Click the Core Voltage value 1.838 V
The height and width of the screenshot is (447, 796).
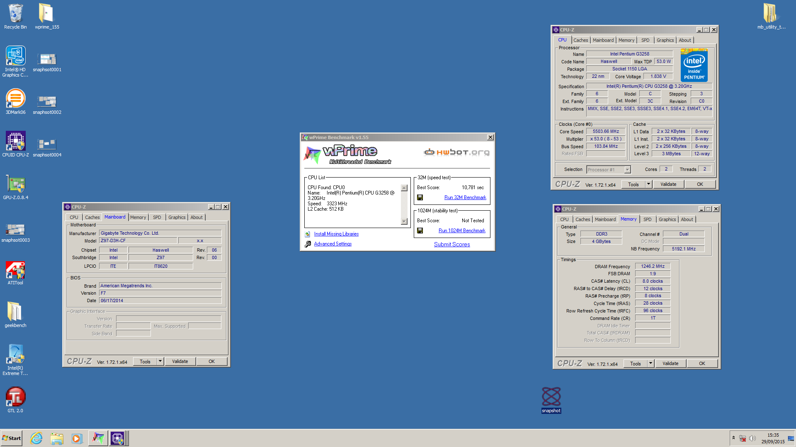658,76
